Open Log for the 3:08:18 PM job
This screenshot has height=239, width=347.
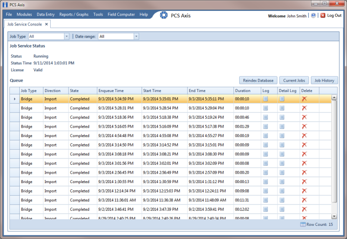click(x=265, y=154)
